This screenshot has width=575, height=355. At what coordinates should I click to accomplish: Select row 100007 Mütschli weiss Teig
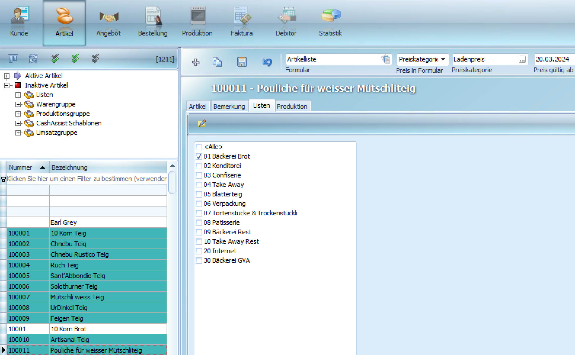[87, 297]
